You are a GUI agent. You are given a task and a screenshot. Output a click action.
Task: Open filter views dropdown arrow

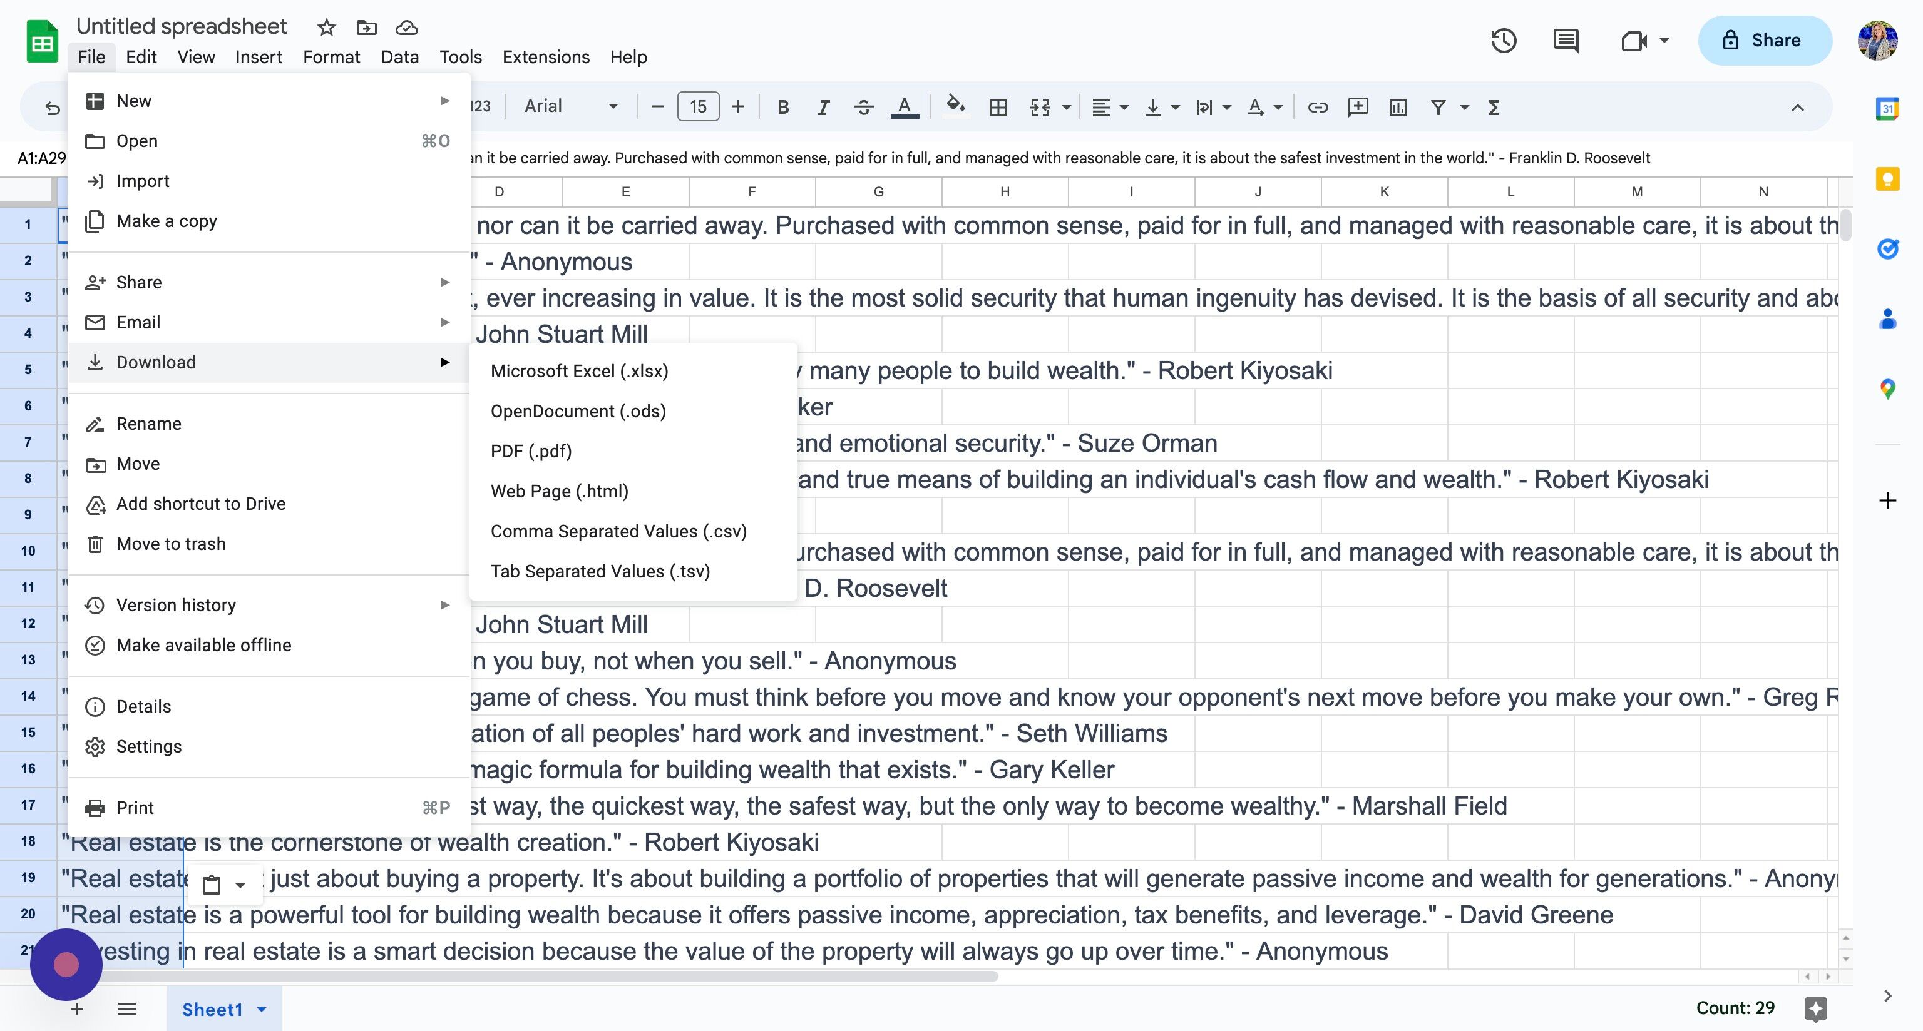1465,108
